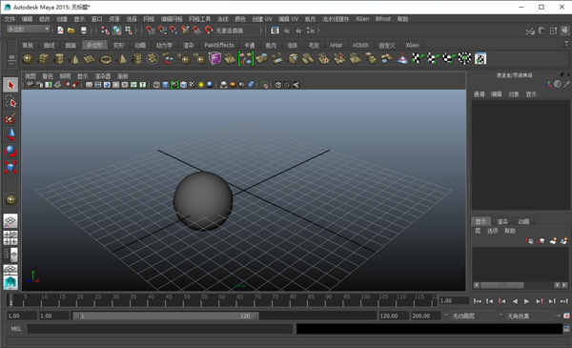The width and height of the screenshot is (572, 348).
Task: Toggle select by component type mode
Action: tap(129, 31)
